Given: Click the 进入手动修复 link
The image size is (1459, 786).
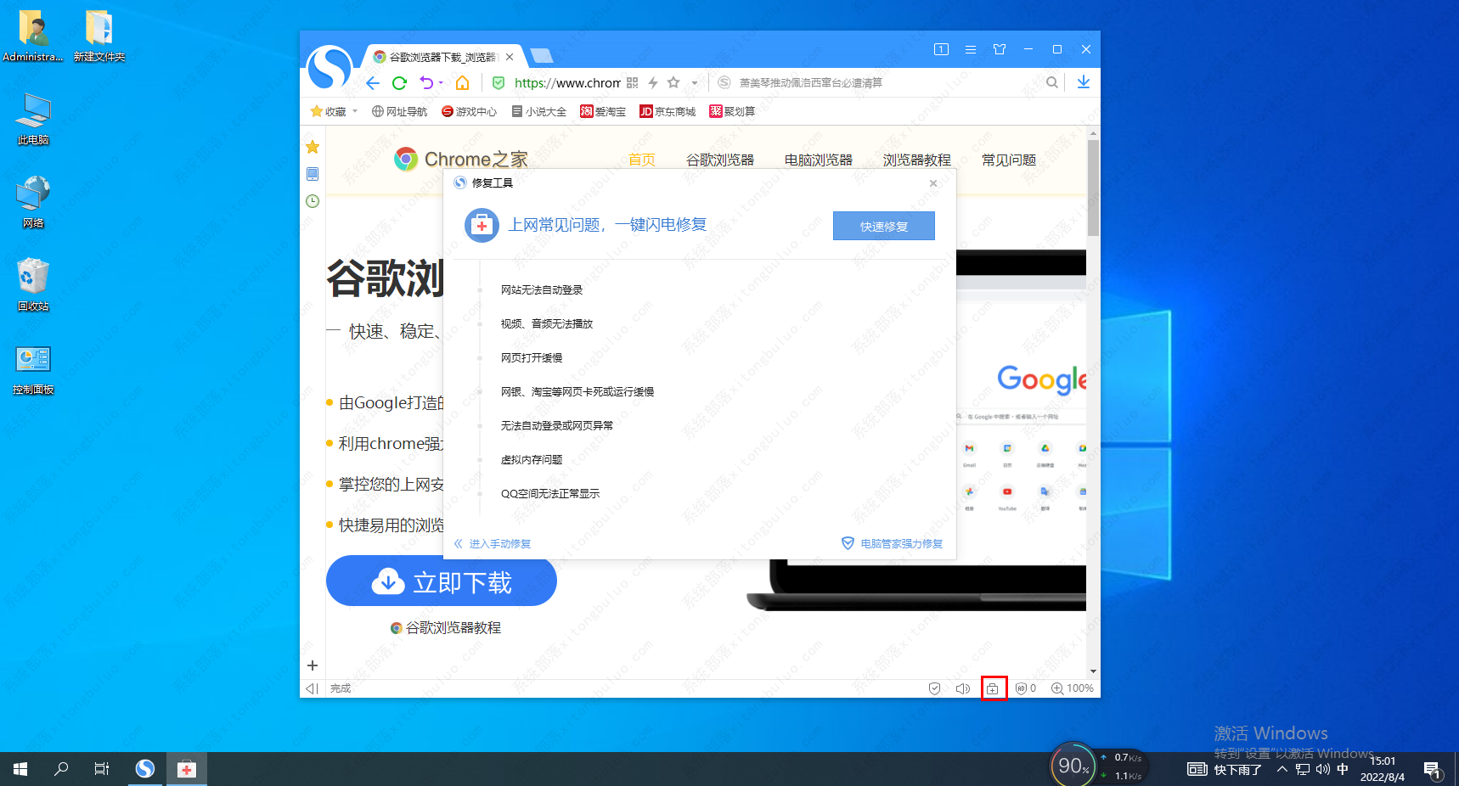Looking at the screenshot, I should point(493,544).
